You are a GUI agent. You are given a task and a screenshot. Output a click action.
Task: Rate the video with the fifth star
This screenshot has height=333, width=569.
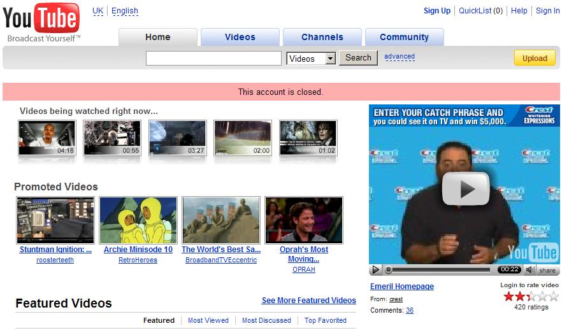point(554,297)
